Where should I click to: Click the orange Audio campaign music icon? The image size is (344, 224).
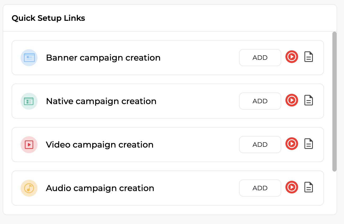[x=29, y=188]
